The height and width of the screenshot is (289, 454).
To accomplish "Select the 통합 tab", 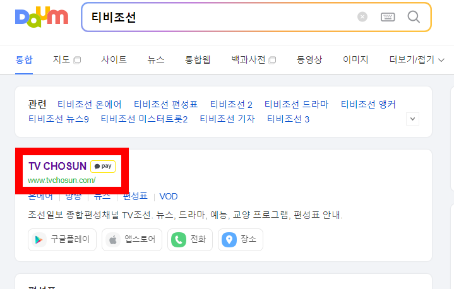I will tap(24, 59).
